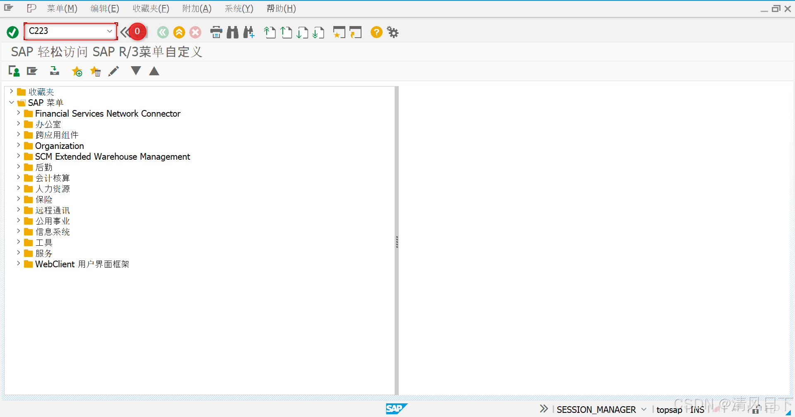Select the 服务 tree folder

click(44, 253)
